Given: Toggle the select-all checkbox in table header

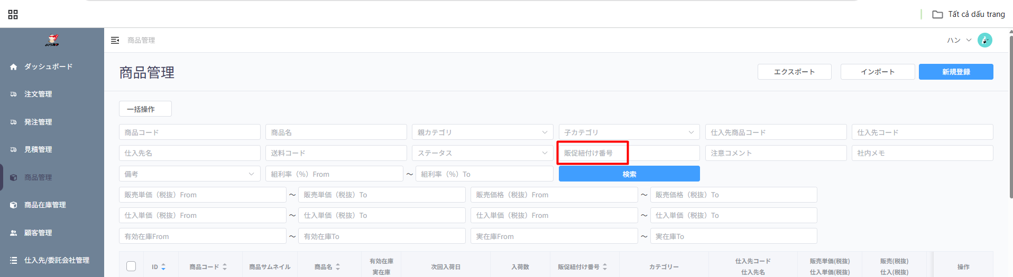Looking at the screenshot, I should 131,266.
